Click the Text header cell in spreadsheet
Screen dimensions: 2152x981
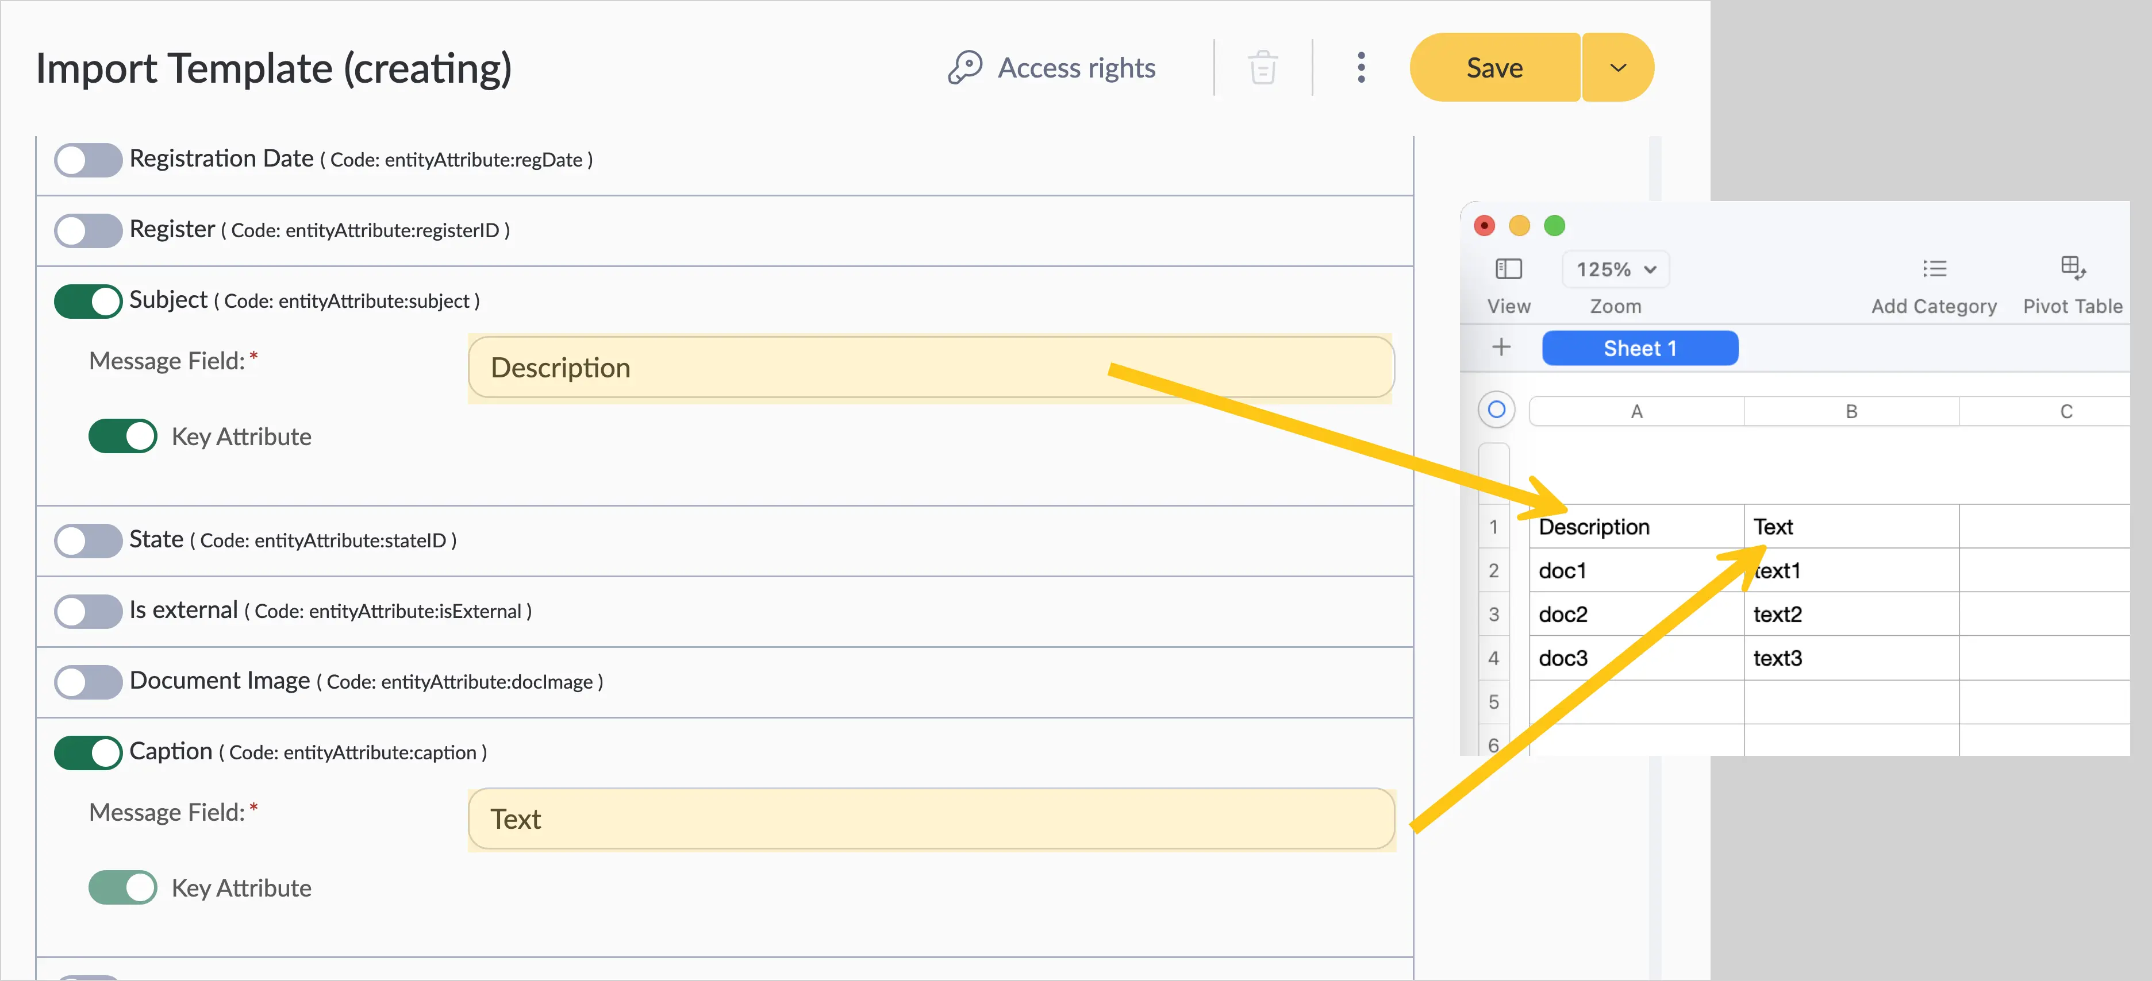(1851, 527)
